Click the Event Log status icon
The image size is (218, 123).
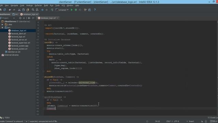coord(213,118)
